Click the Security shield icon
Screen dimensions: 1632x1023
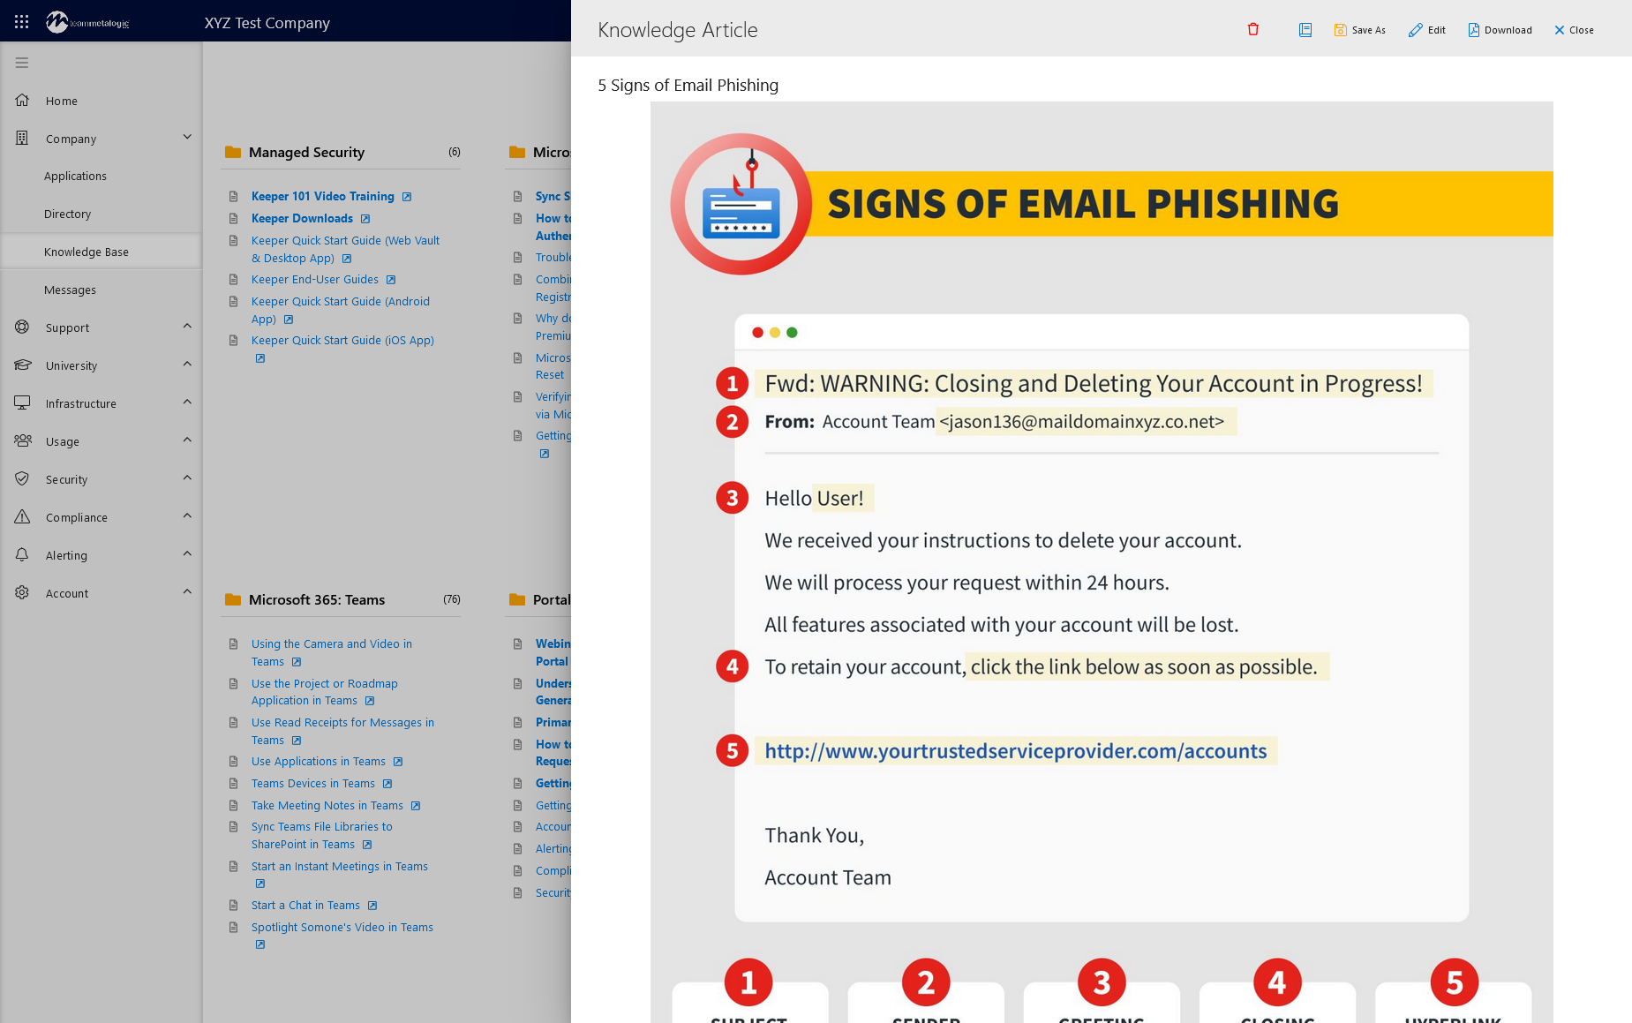tap(23, 478)
